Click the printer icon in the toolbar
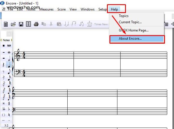This screenshot has width=174, height=129. (36, 24)
